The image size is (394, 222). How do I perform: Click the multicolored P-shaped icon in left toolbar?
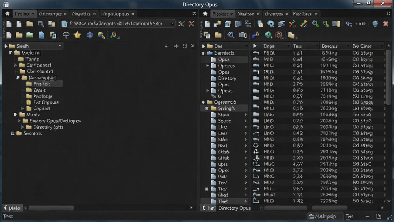(x=114, y=35)
